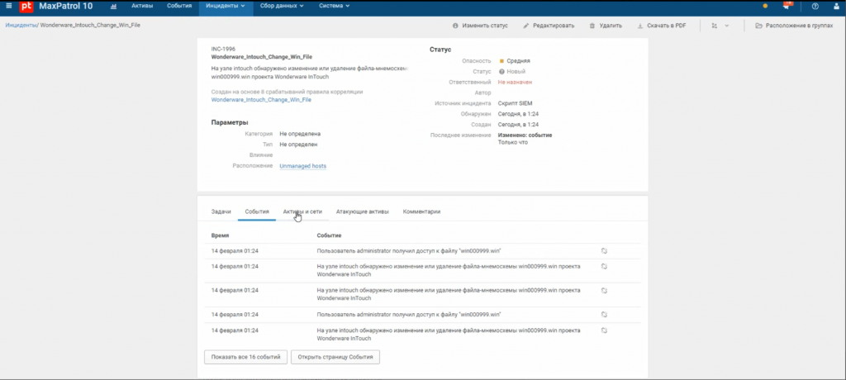This screenshot has width=846, height=380.
Task: Click the yellow status indicator dot in navbar
Action: click(x=765, y=6)
